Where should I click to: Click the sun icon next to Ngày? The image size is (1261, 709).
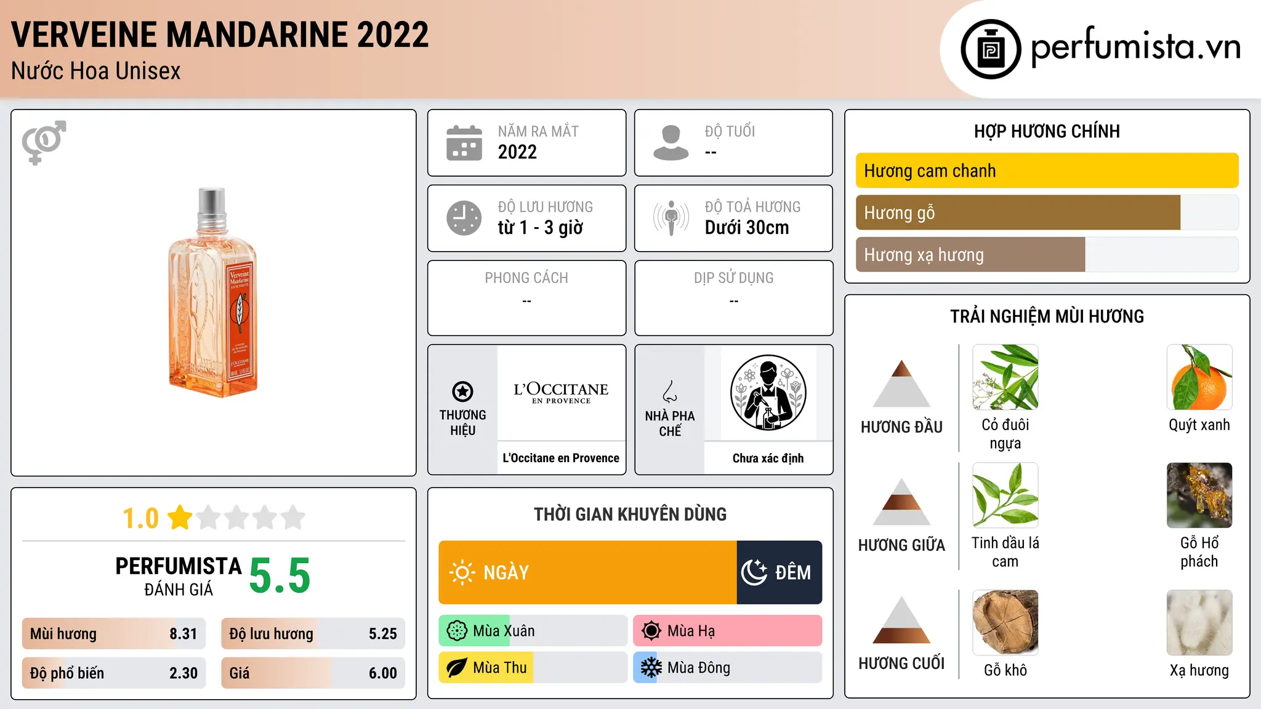[462, 572]
